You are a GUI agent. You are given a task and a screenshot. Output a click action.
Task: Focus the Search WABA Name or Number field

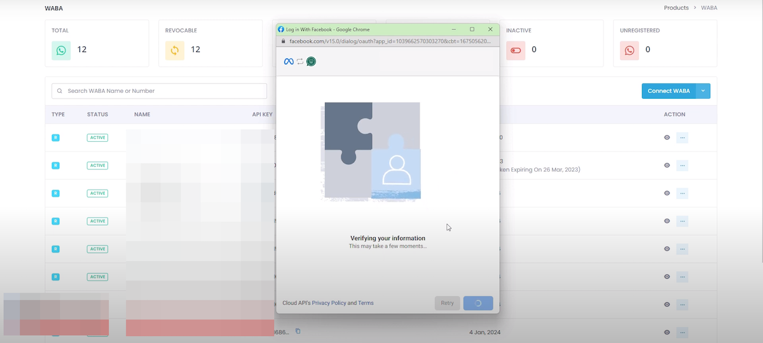pyautogui.click(x=159, y=91)
